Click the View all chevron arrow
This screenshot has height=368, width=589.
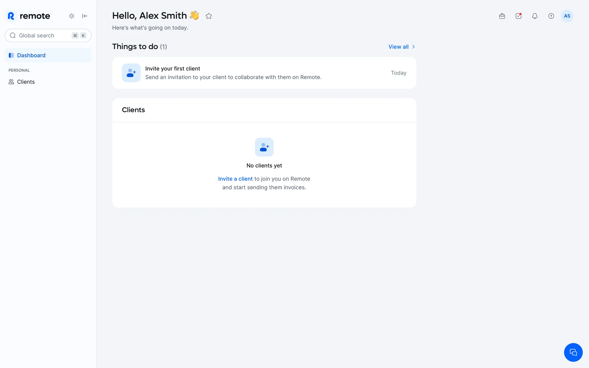coord(414,47)
